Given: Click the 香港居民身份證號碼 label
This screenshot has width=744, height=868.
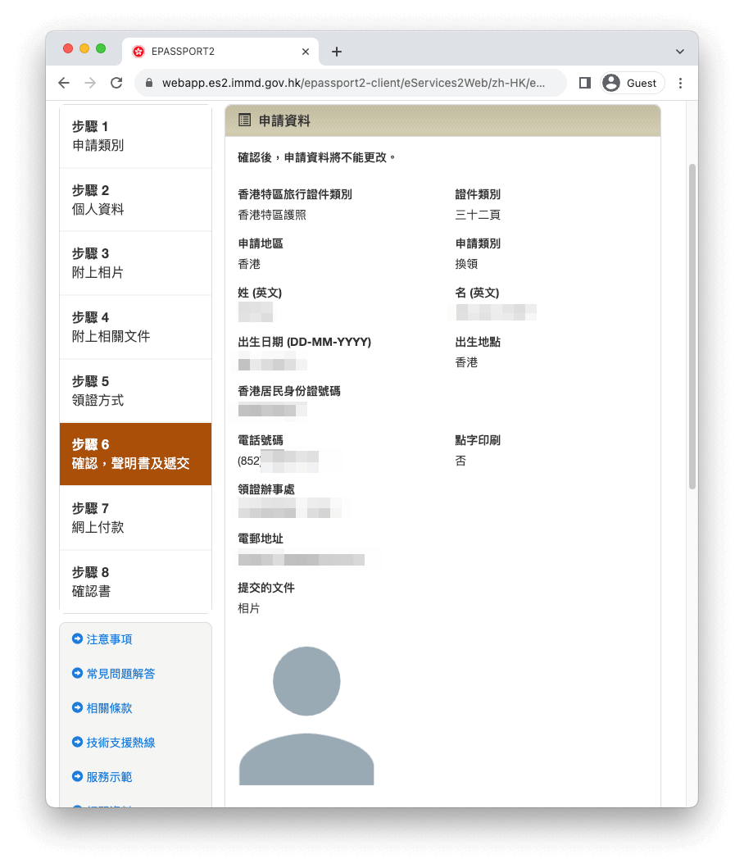Looking at the screenshot, I should click(x=289, y=391).
